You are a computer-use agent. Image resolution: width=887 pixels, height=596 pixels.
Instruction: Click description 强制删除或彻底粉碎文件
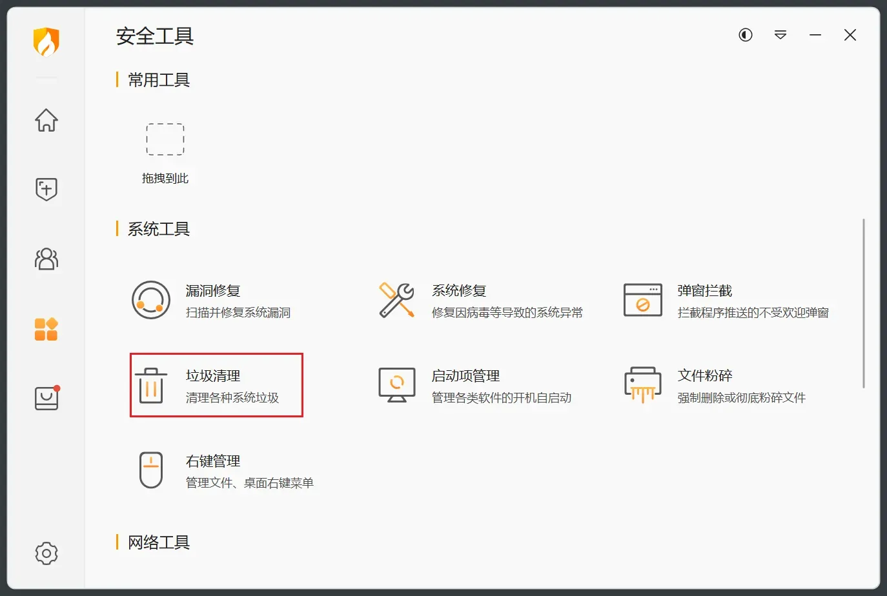tap(742, 398)
